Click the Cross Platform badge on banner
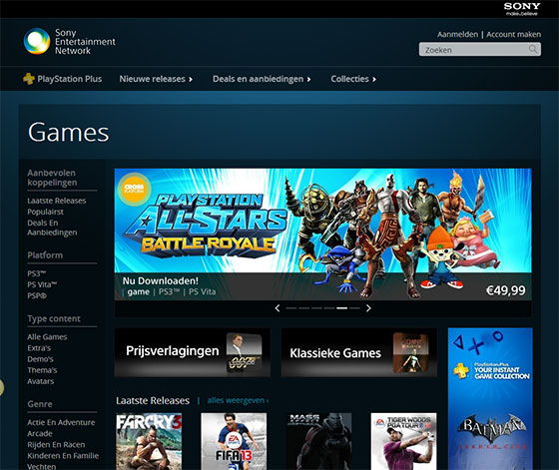 click(x=134, y=189)
